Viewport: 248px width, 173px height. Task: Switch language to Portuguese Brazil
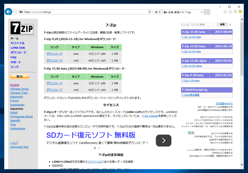tap(22, 117)
